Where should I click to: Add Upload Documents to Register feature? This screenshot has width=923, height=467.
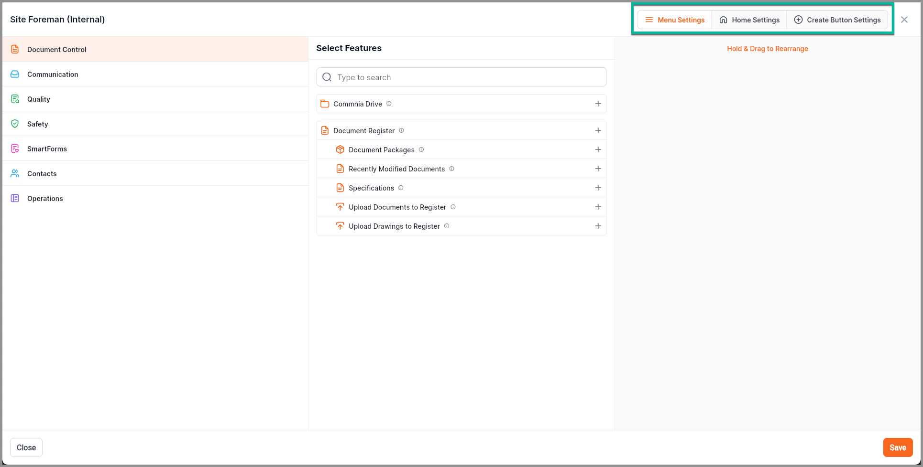pyautogui.click(x=598, y=207)
